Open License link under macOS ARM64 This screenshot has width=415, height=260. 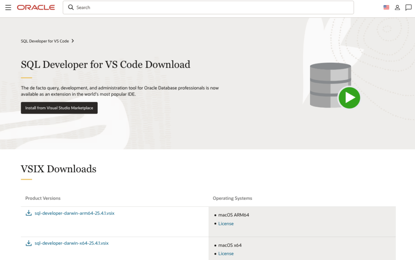point(226,224)
